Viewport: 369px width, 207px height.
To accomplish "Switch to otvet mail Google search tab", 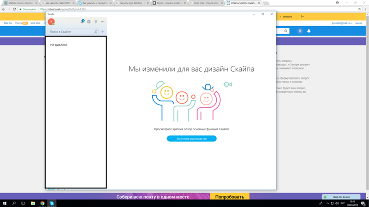I will (x=206, y=3).
